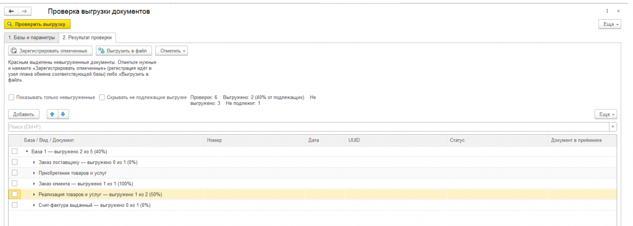633x226 pixels.
Task: Enable Показывать только невыгруженные checkbox
Action: point(11,97)
